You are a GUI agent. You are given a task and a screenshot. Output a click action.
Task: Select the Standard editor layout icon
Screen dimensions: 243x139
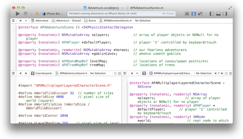pyautogui.click(x=187, y=14)
